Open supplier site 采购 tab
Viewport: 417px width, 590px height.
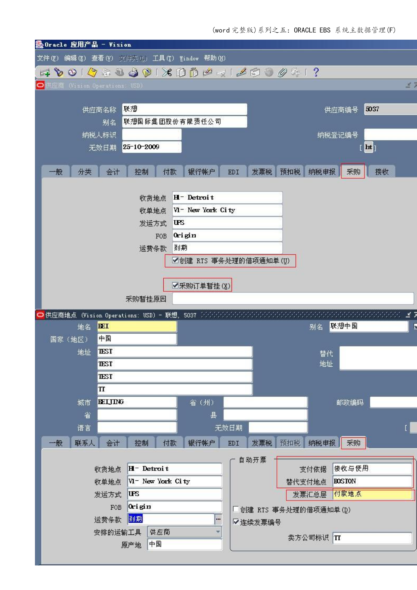click(x=353, y=443)
